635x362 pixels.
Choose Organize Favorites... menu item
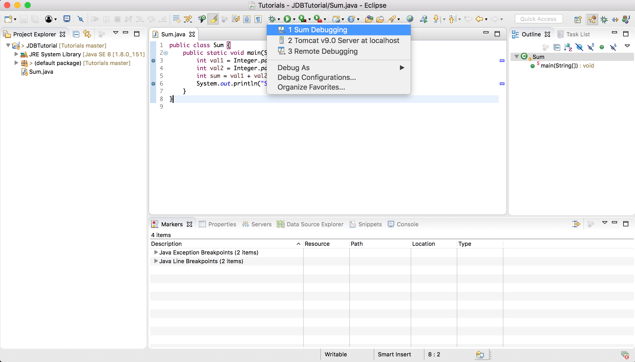tap(338, 87)
